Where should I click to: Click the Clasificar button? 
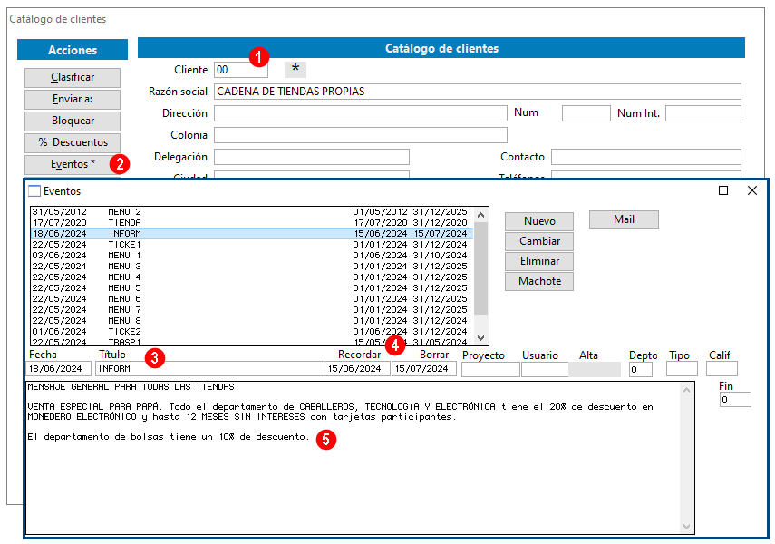[x=73, y=78]
